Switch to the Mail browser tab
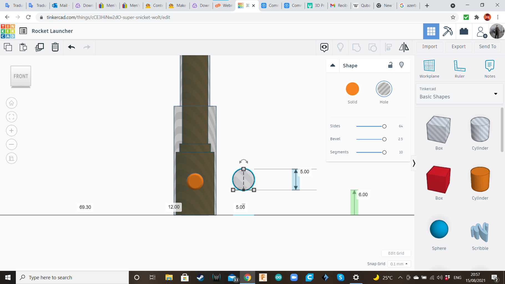The image size is (505, 284). tap(61, 6)
